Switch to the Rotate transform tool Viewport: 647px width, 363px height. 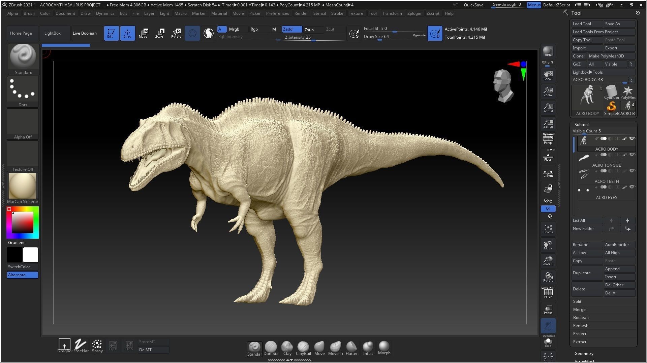click(x=176, y=33)
